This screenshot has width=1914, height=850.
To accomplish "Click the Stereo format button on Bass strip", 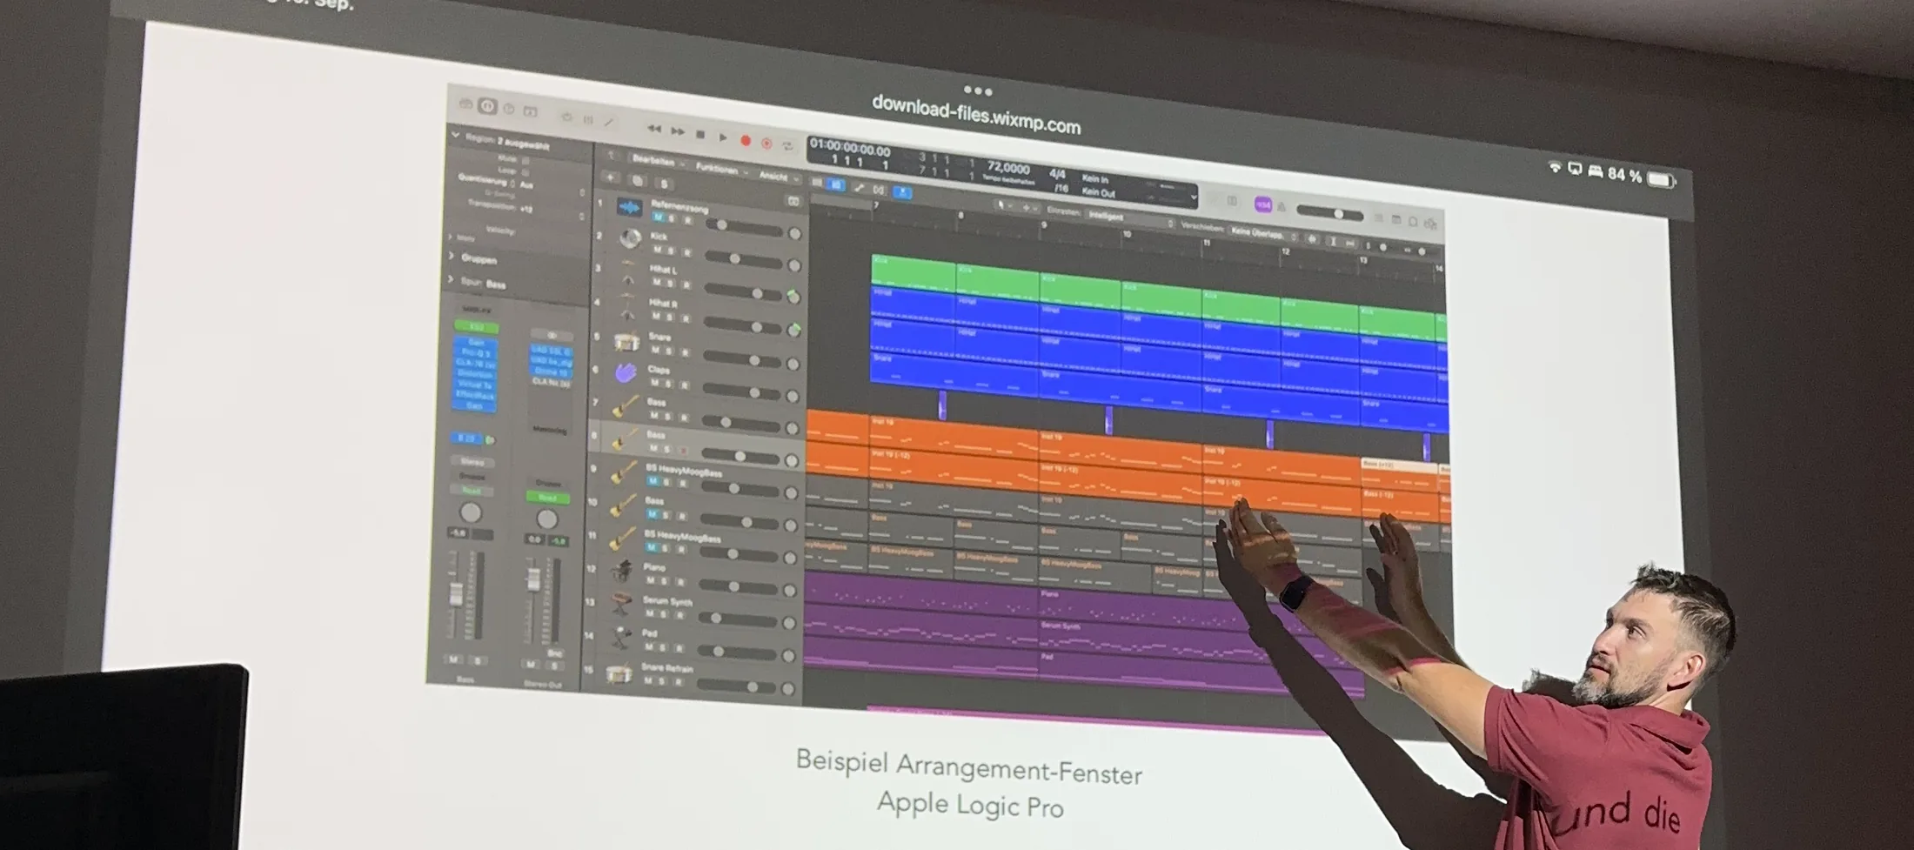I will coord(472,461).
